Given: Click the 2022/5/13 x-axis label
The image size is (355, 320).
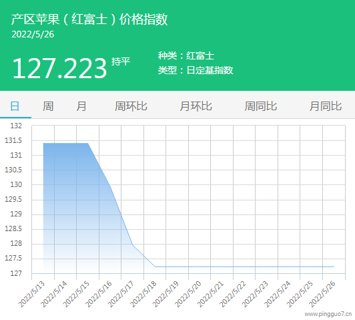Looking at the screenshot, I should [x=31, y=294].
